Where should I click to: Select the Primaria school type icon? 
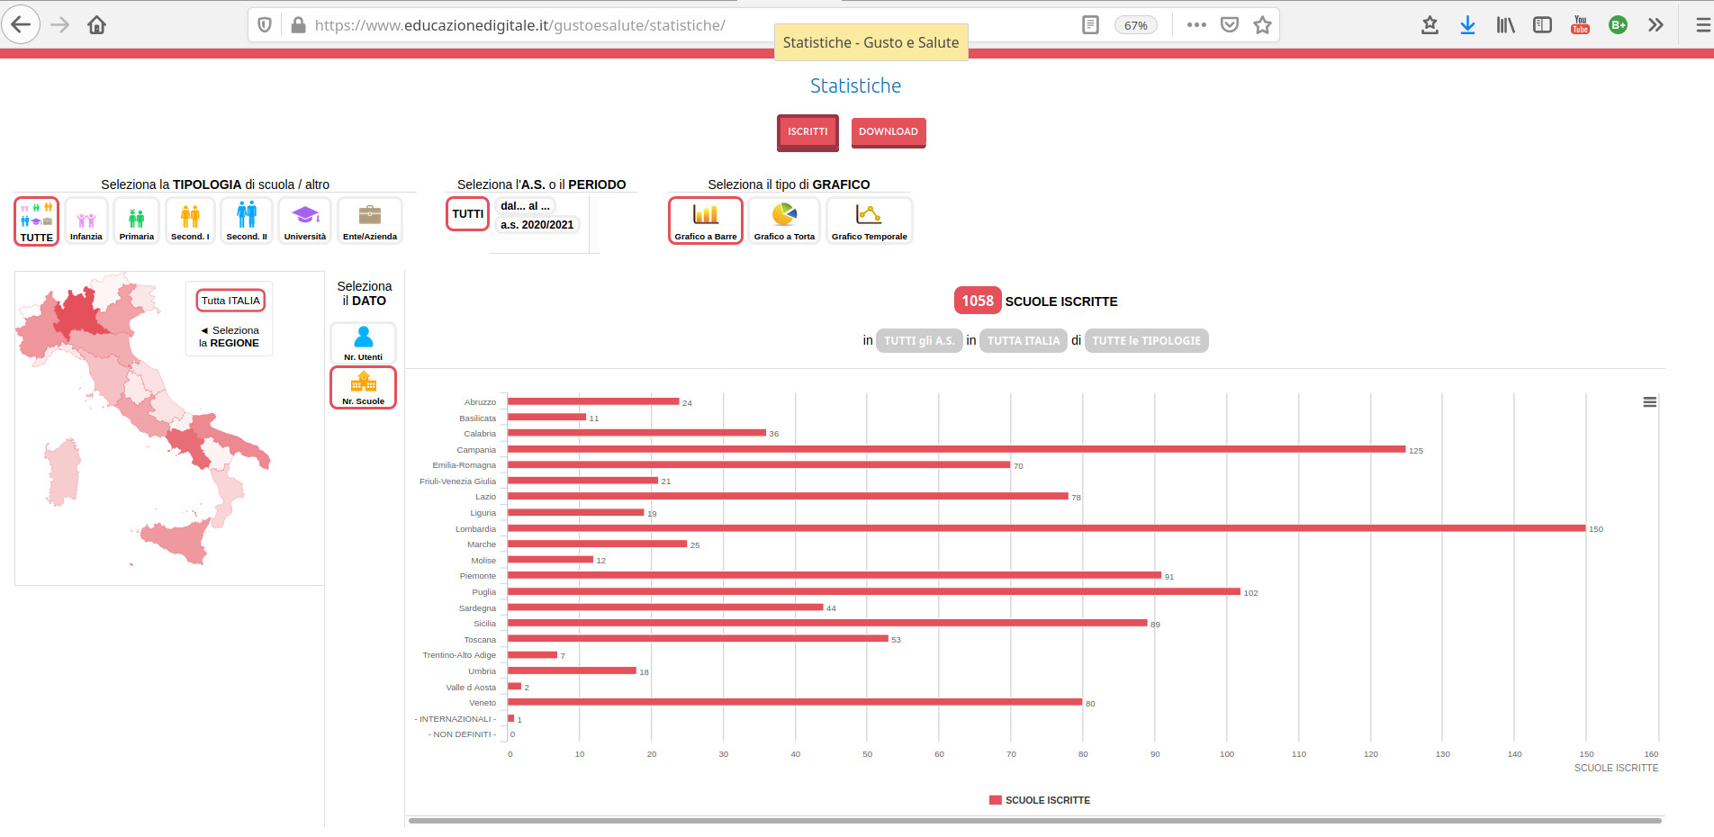click(x=137, y=220)
